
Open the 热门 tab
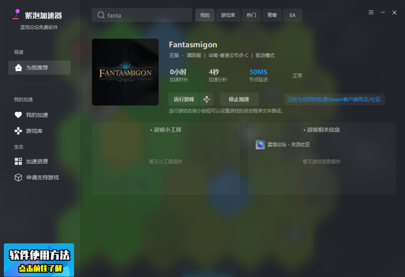pyautogui.click(x=251, y=15)
